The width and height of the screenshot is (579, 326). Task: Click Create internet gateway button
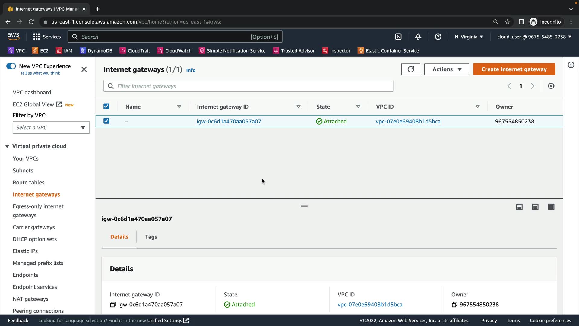[x=514, y=69]
